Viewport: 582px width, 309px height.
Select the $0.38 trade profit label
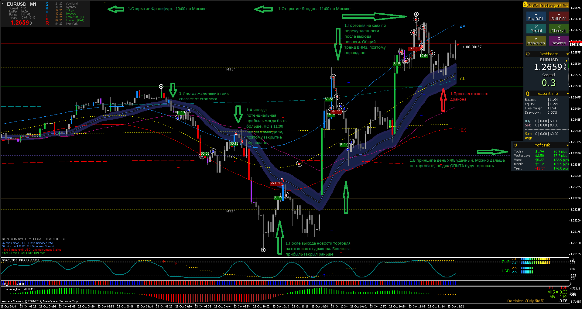329,99
